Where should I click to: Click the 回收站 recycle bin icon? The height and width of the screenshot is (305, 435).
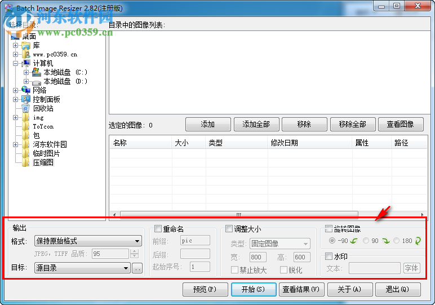pos(26,108)
